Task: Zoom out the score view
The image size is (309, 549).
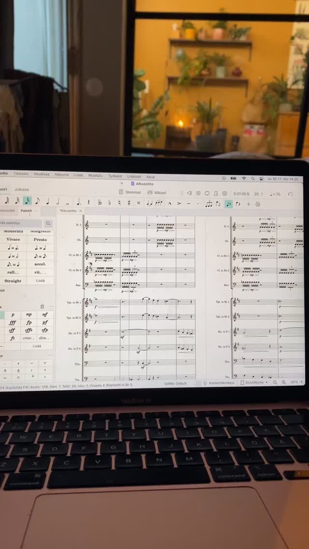Action: [x=275, y=382]
